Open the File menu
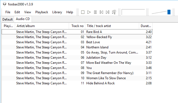Image resolution: width=178 pixels, height=103 pixels. click(8, 12)
